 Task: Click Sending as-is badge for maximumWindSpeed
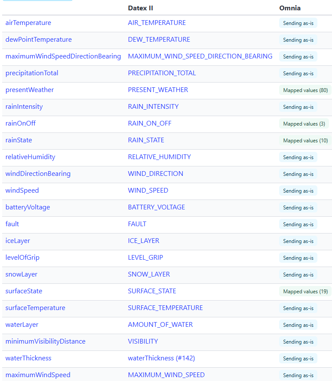[298, 375]
